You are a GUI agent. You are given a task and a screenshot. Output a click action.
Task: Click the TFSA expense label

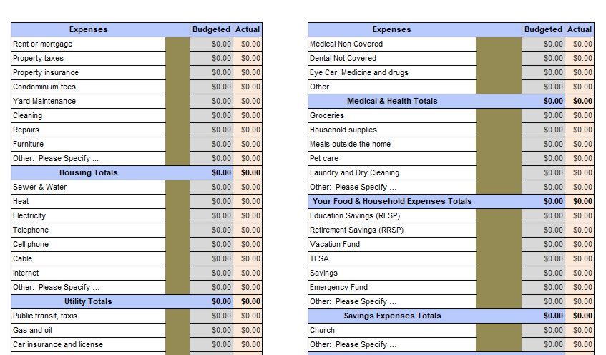pyautogui.click(x=319, y=258)
